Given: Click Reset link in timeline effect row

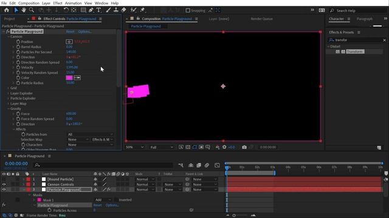Looking at the screenshot, I should (x=97, y=205).
